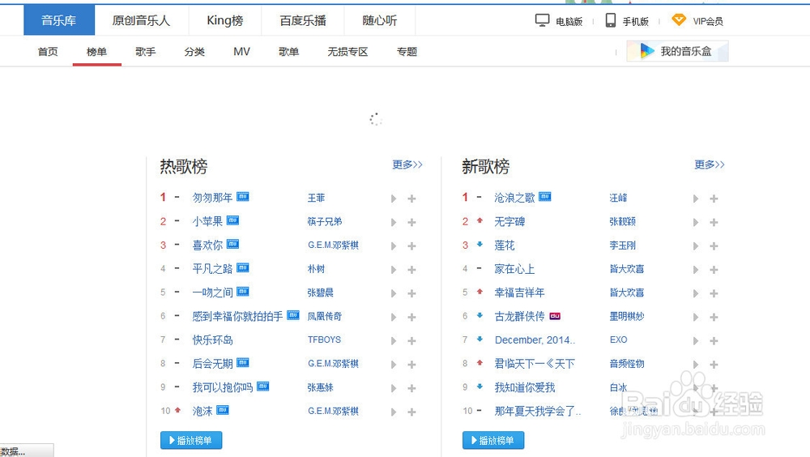Add 古龙群侠传 using the plus icon
This screenshot has width=810, height=457.
click(x=714, y=317)
